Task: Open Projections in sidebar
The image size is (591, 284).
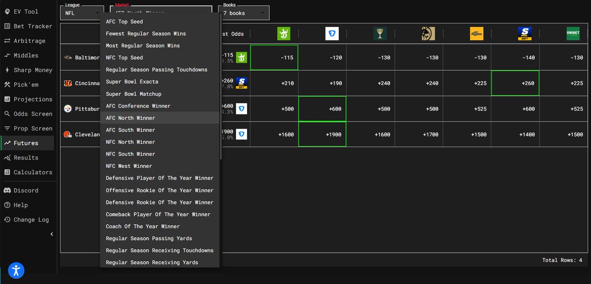Action: 28,99
